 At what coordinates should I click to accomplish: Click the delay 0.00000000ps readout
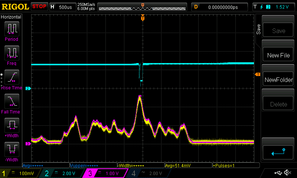pyautogui.click(x=219, y=7)
